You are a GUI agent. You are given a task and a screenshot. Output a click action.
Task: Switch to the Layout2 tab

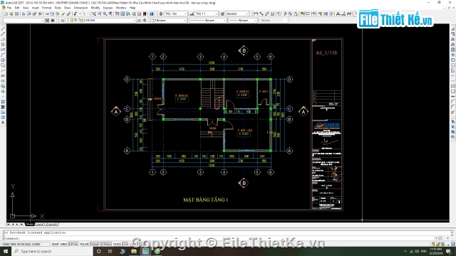[x=52, y=225]
